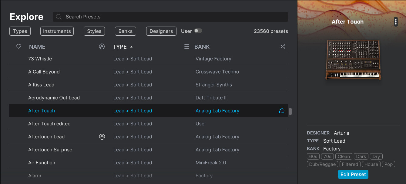Click the heart favorites column icon
Viewport: 406px width, 184px height.
coord(18,47)
